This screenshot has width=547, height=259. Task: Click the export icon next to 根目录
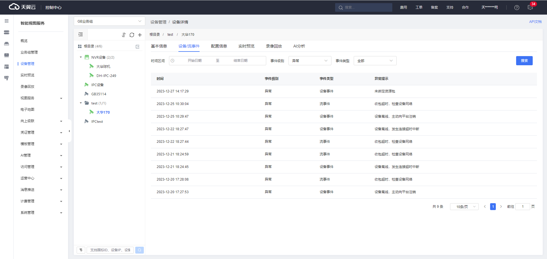[138, 46]
